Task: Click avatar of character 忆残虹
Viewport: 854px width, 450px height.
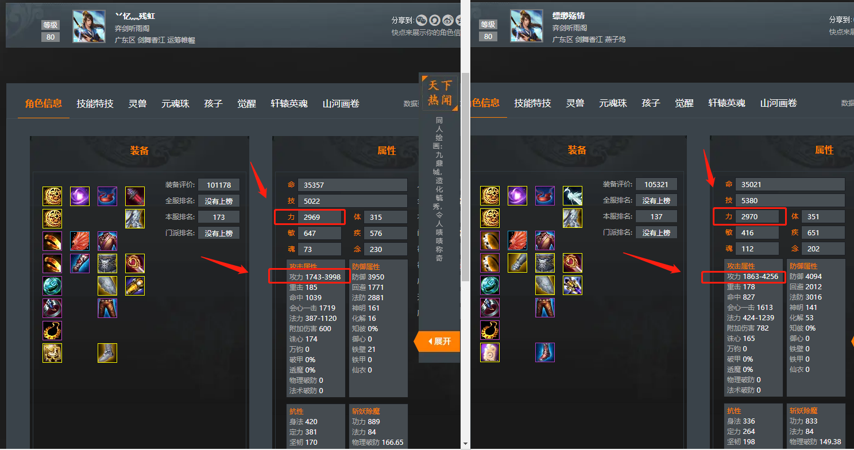Action: 89,26
